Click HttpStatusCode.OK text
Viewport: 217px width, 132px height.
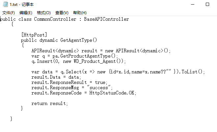tap(112, 93)
